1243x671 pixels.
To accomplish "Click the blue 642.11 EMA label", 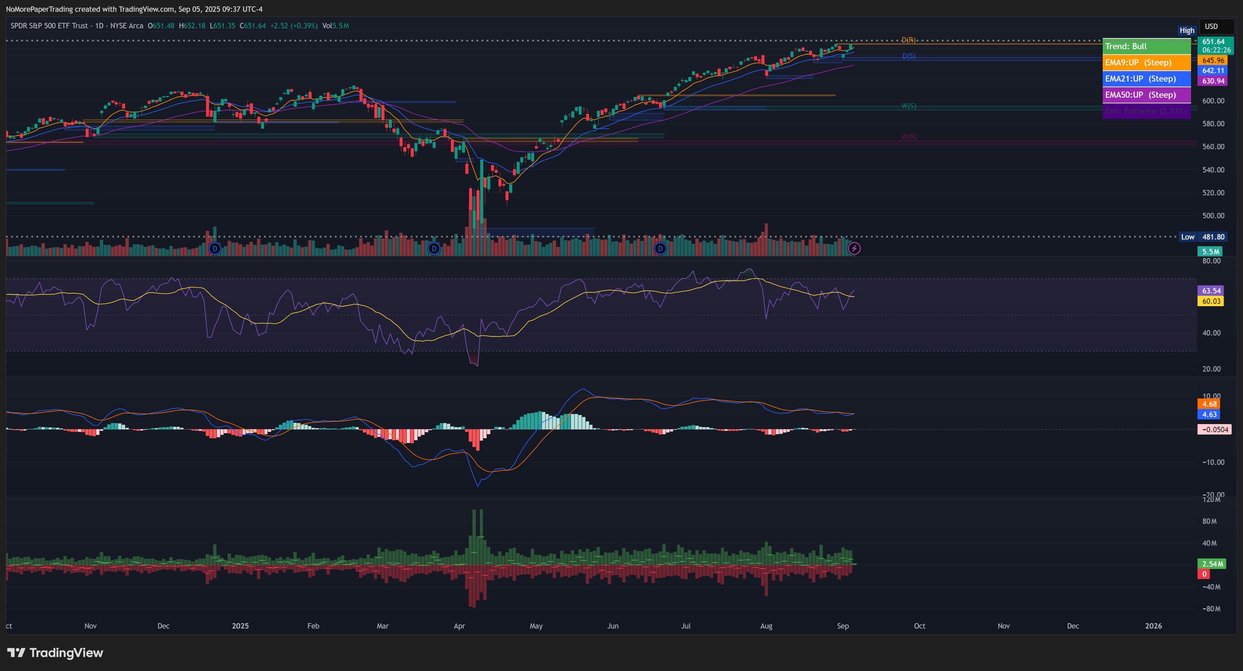I will (x=1213, y=70).
